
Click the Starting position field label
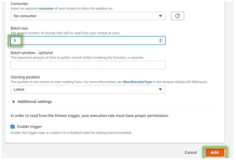(25, 77)
